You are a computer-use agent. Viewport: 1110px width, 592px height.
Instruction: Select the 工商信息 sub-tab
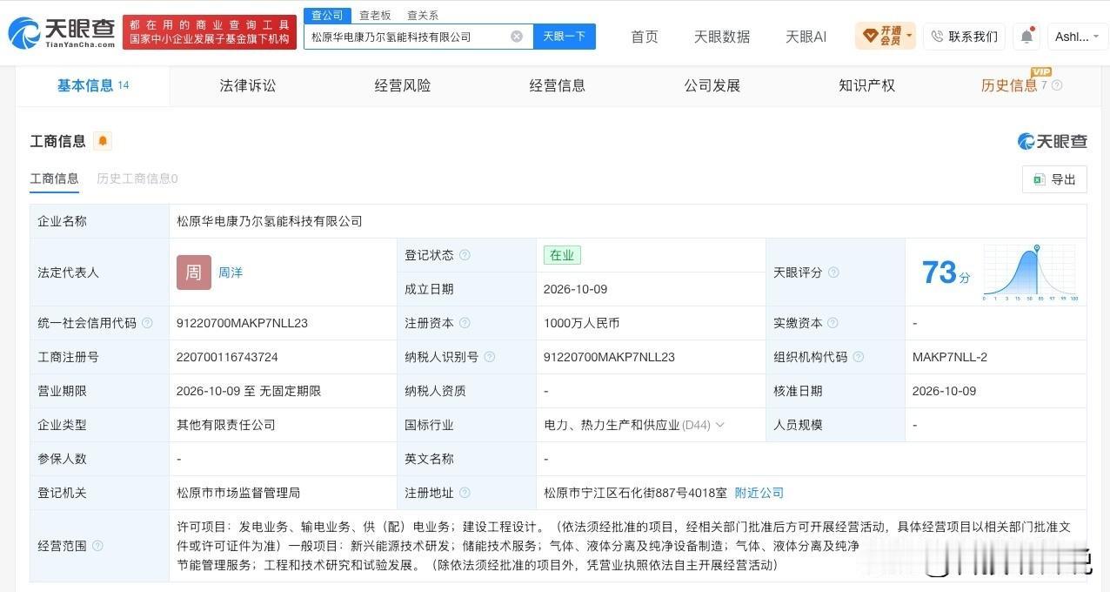55,178
